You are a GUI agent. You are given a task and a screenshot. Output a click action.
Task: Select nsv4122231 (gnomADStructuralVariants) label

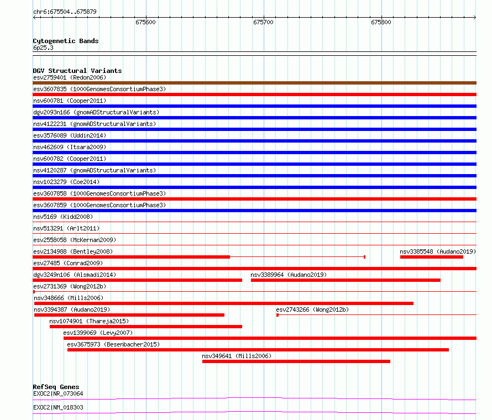point(95,124)
